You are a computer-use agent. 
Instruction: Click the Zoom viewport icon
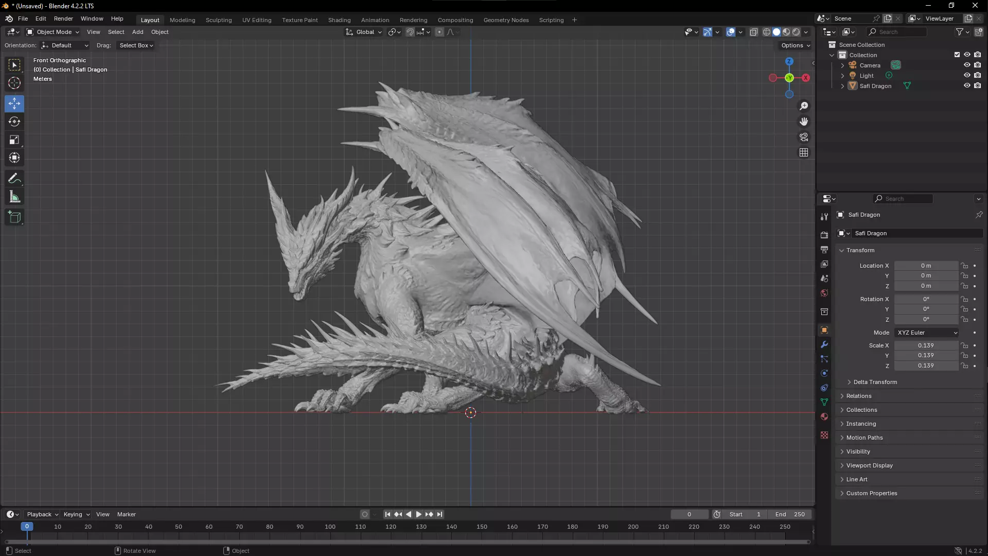pyautogui.click(x=804, y=106)
